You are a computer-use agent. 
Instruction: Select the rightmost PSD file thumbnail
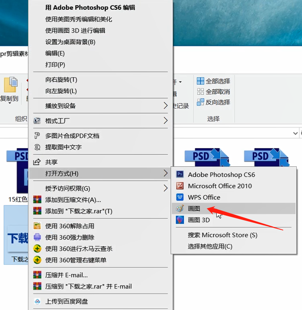[267, 157]
